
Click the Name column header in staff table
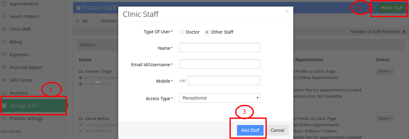coord(85,60)
